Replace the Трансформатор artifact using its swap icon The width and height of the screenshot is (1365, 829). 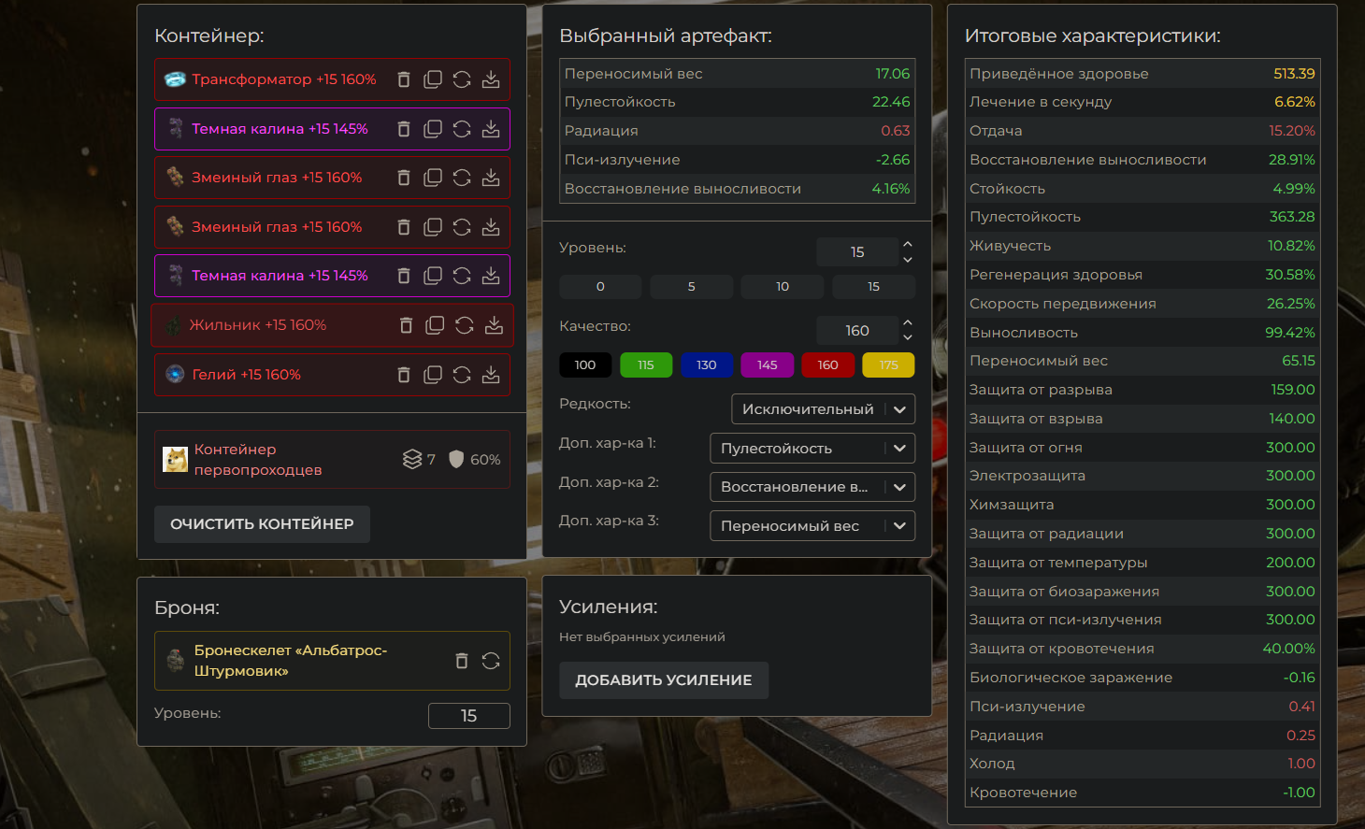tap(462, 79)
